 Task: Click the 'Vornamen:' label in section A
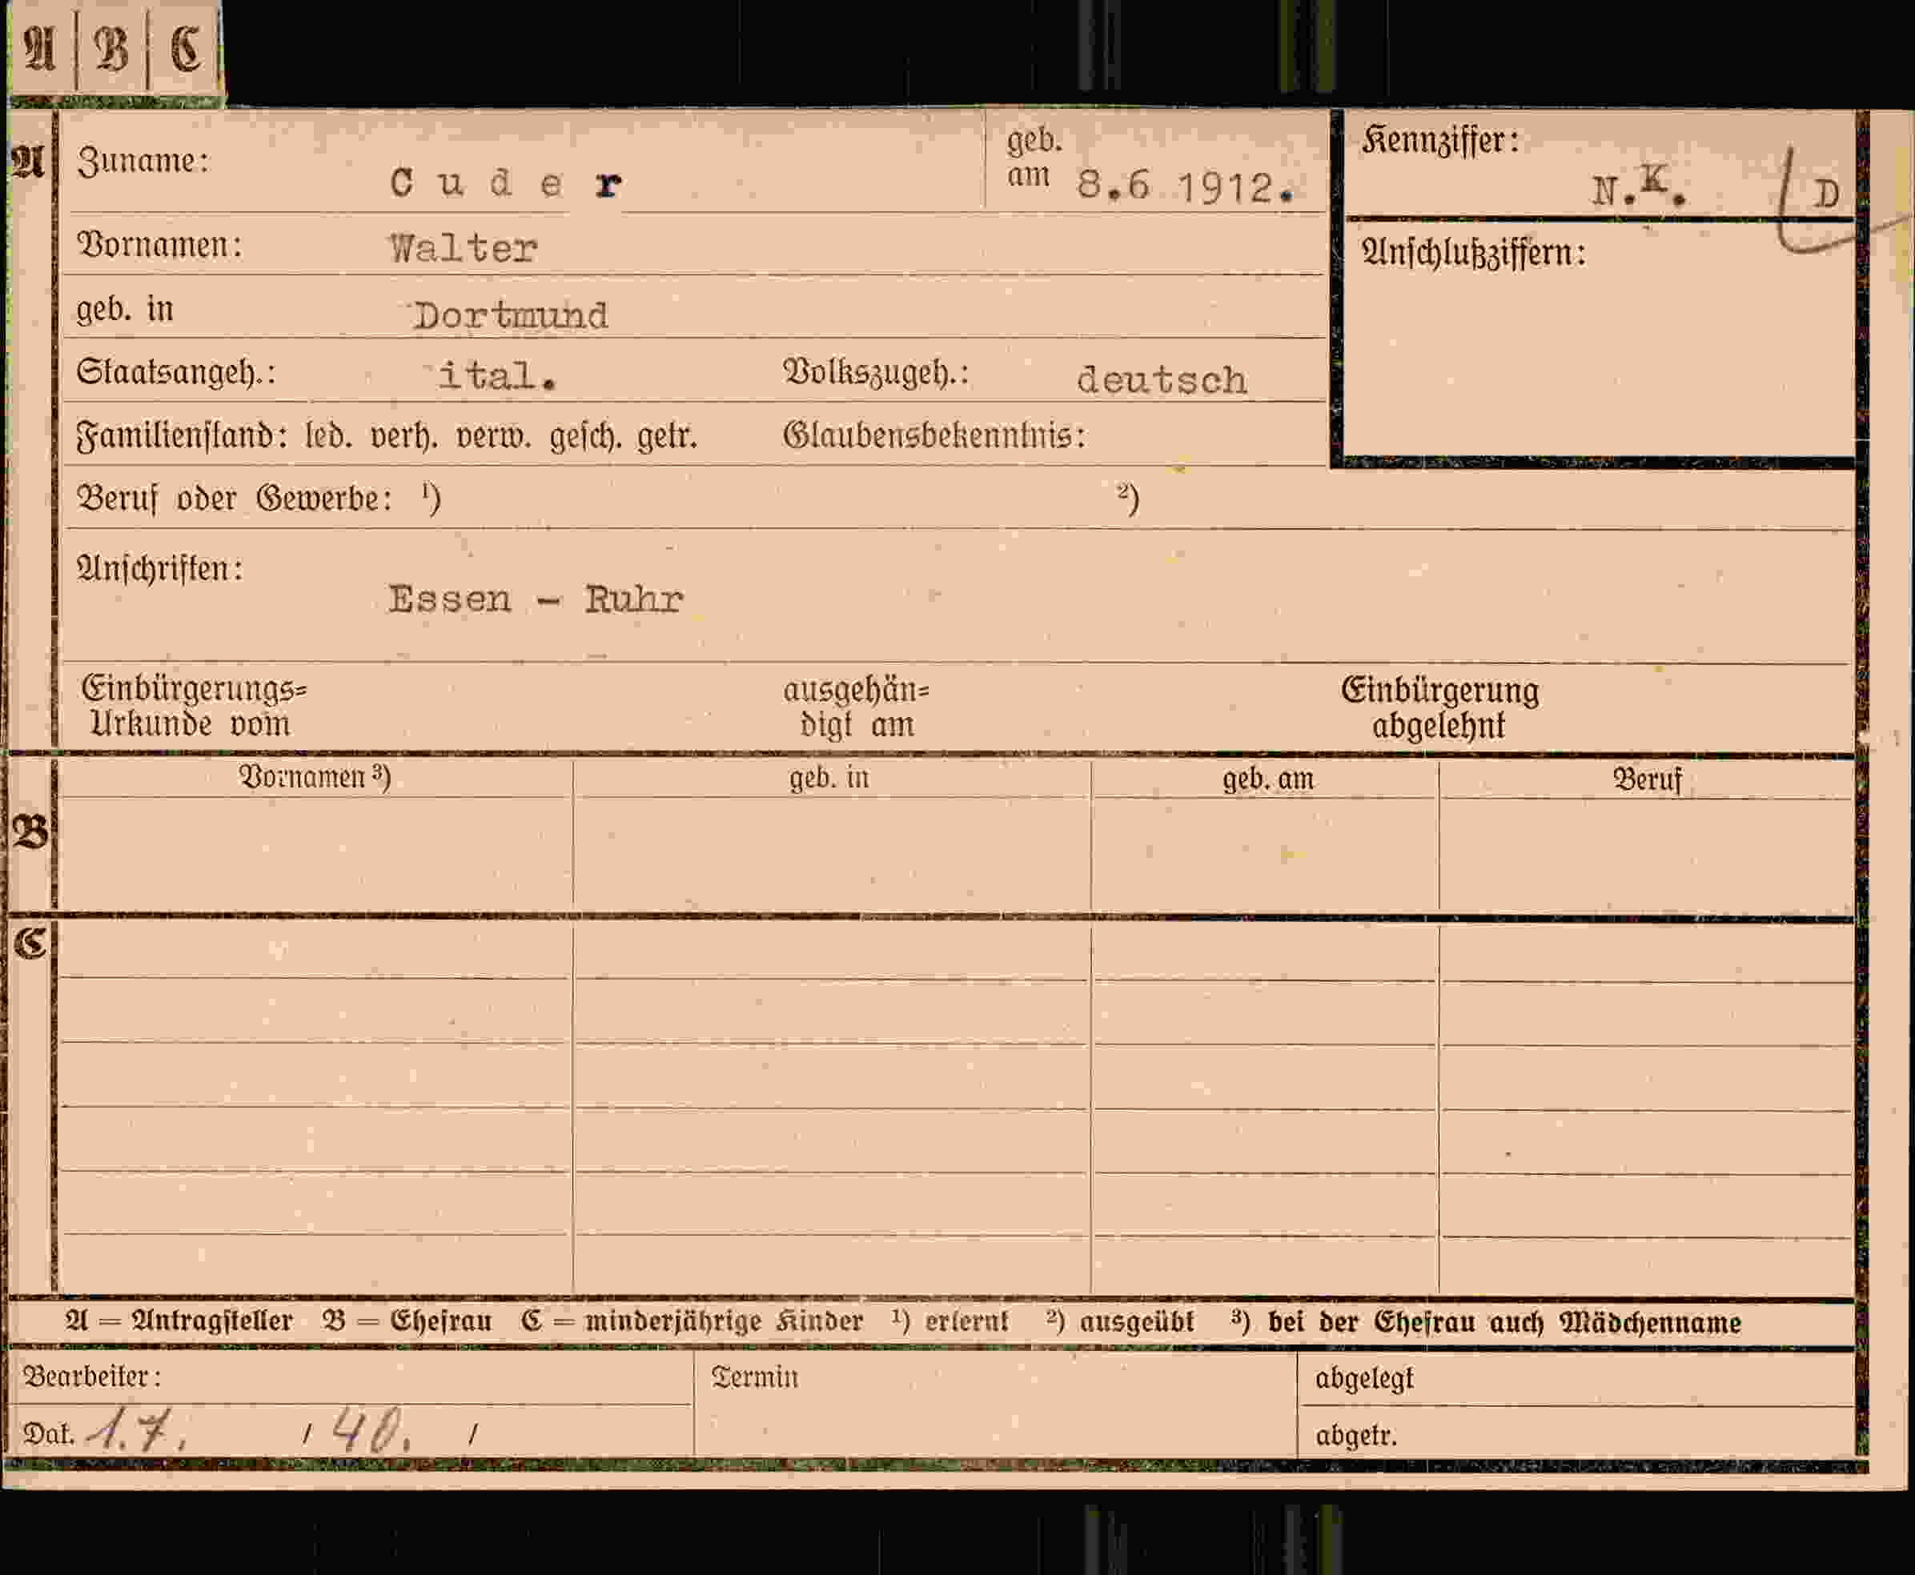(160, 245)
